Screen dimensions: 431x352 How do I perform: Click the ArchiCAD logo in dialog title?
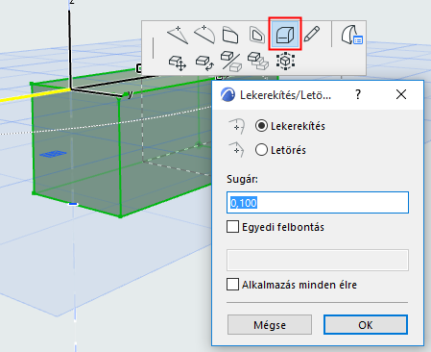(227, 94)
